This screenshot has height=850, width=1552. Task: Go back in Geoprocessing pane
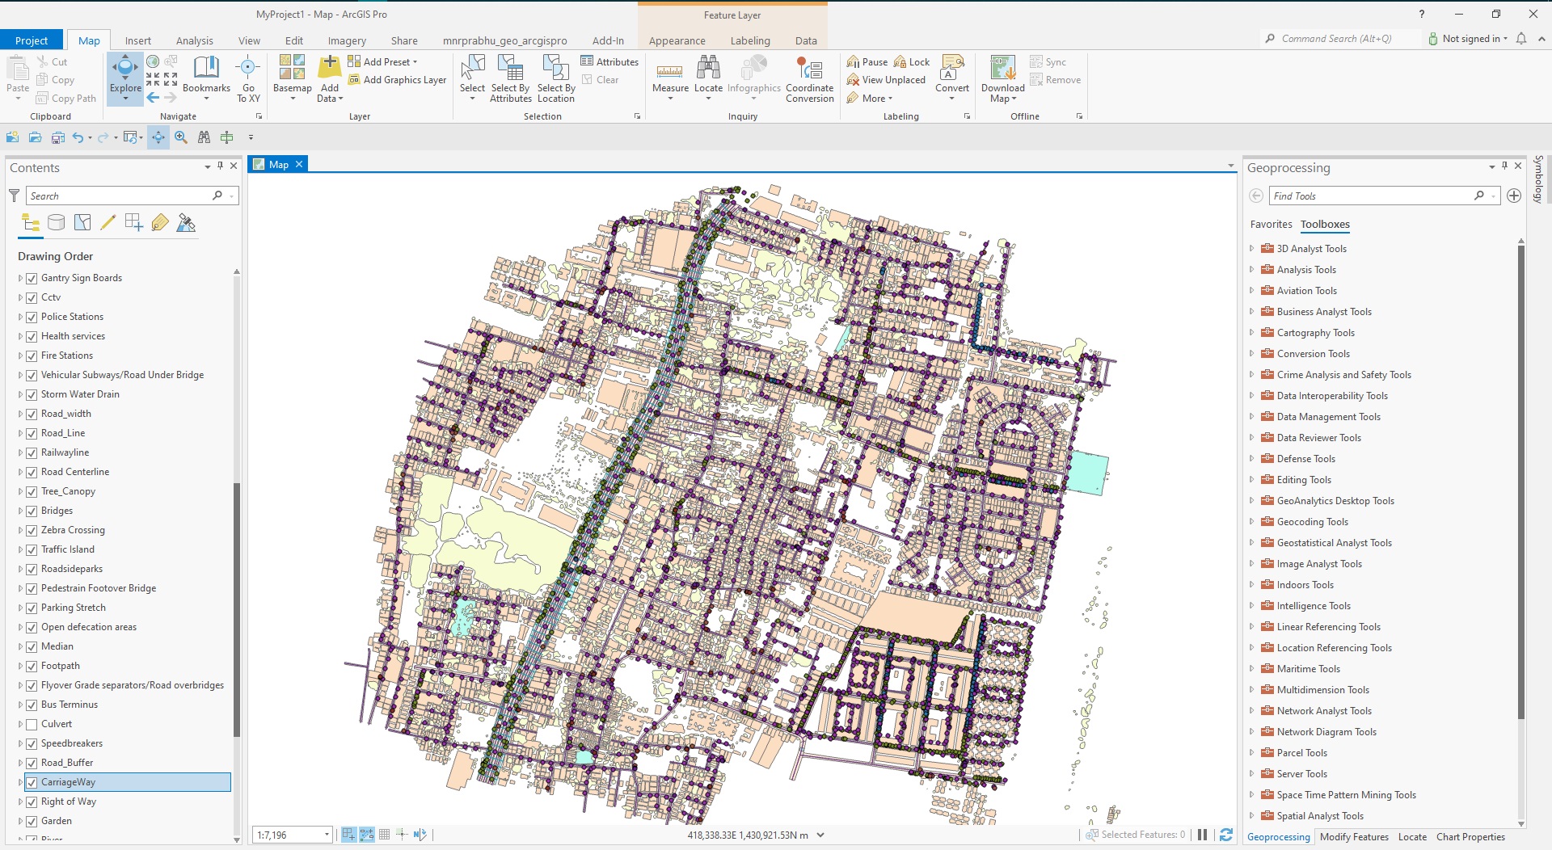pos(1256,196)
